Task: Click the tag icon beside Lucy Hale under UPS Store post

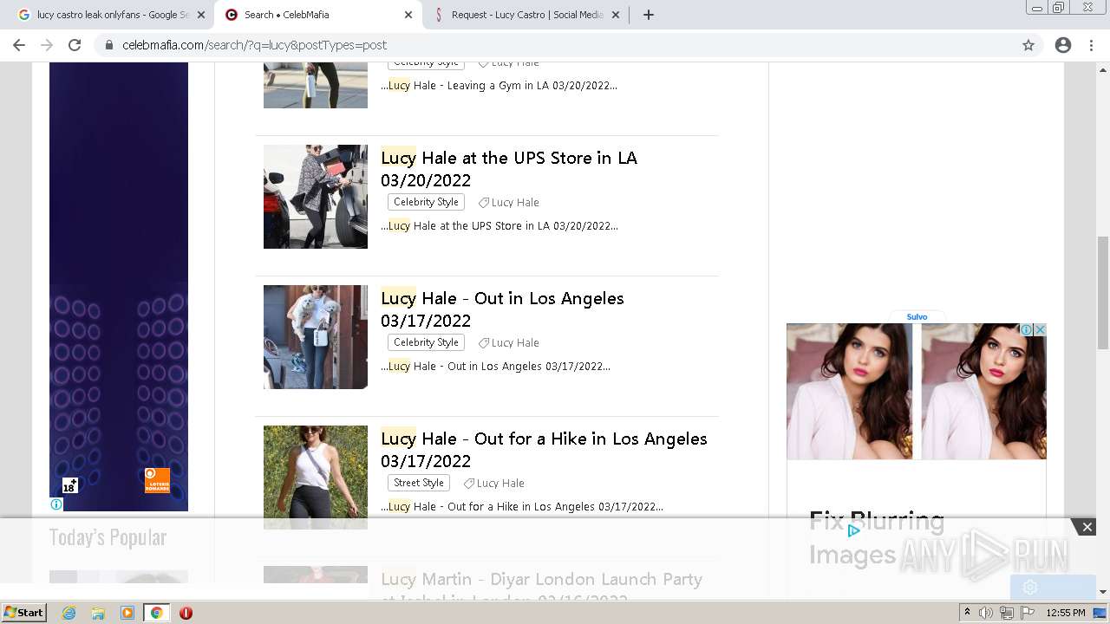Action: point(484,203)
